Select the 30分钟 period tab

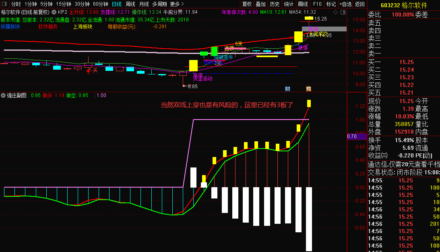tap(82, 4)
